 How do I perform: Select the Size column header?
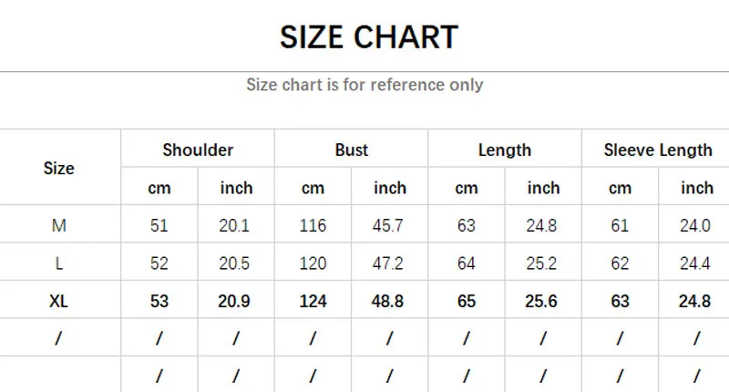(x=59, y=168)
